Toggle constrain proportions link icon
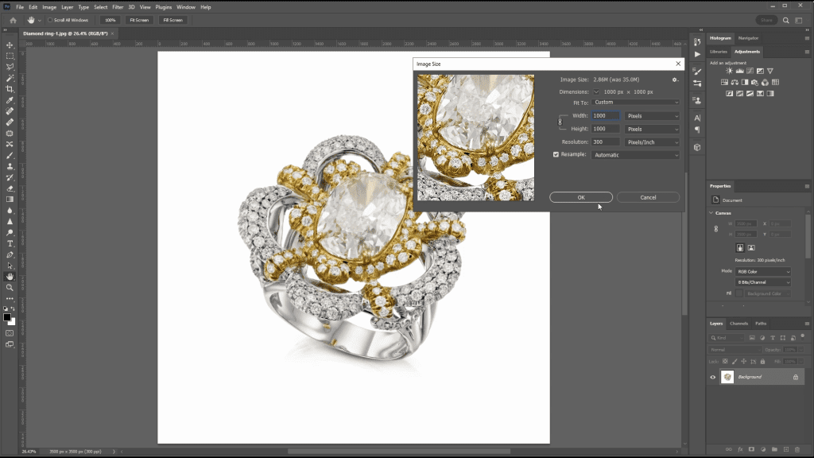This screenshot has height=458, width=814. pyautogui.click(x=560, y=122)
